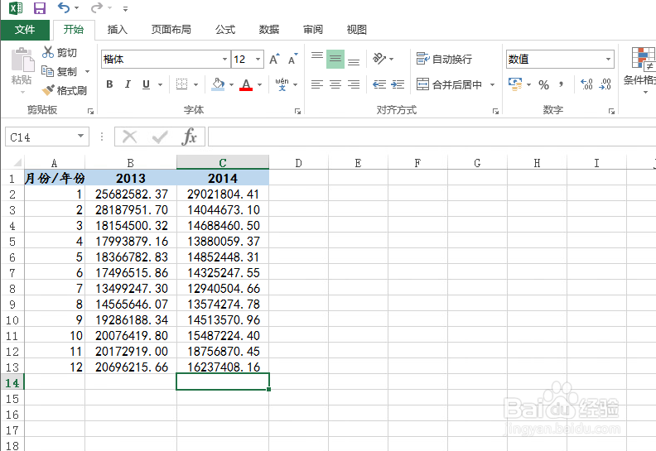Open the font name dropdown showing 楷体
The width and height of the screenshot is (656, 451).
point(225,59)
